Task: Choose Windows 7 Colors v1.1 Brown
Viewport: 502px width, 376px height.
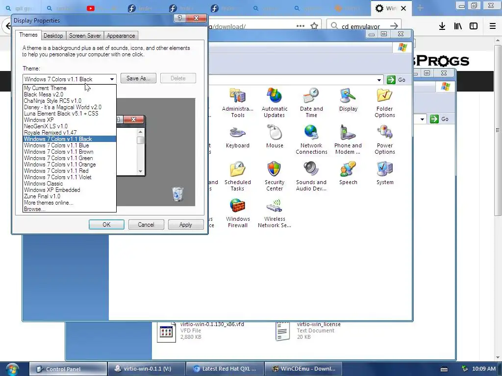Action: (70, 152)
